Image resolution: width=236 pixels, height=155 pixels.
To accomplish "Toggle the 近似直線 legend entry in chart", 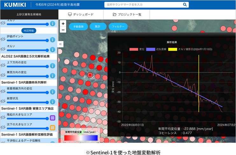I will point(156,49).
